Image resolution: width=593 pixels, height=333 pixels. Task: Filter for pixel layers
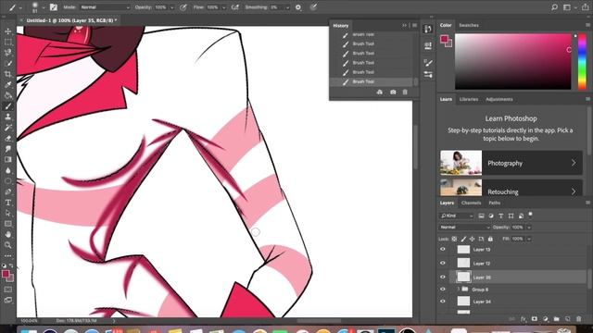tap(481, 216)
